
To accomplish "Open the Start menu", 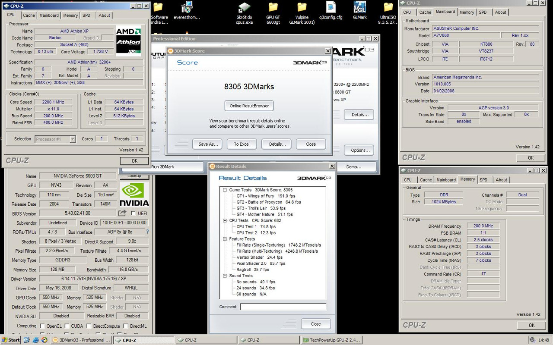I will [11, 340].
